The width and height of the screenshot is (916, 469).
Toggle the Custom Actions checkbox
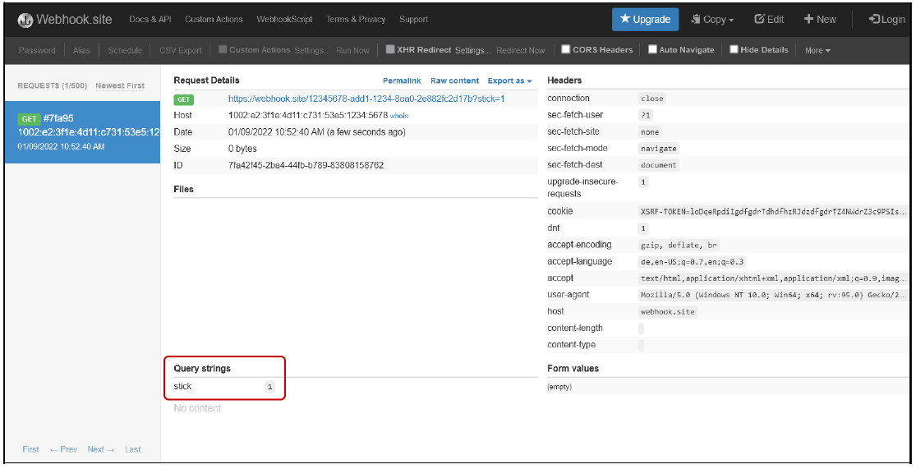(x=223, y=49)
